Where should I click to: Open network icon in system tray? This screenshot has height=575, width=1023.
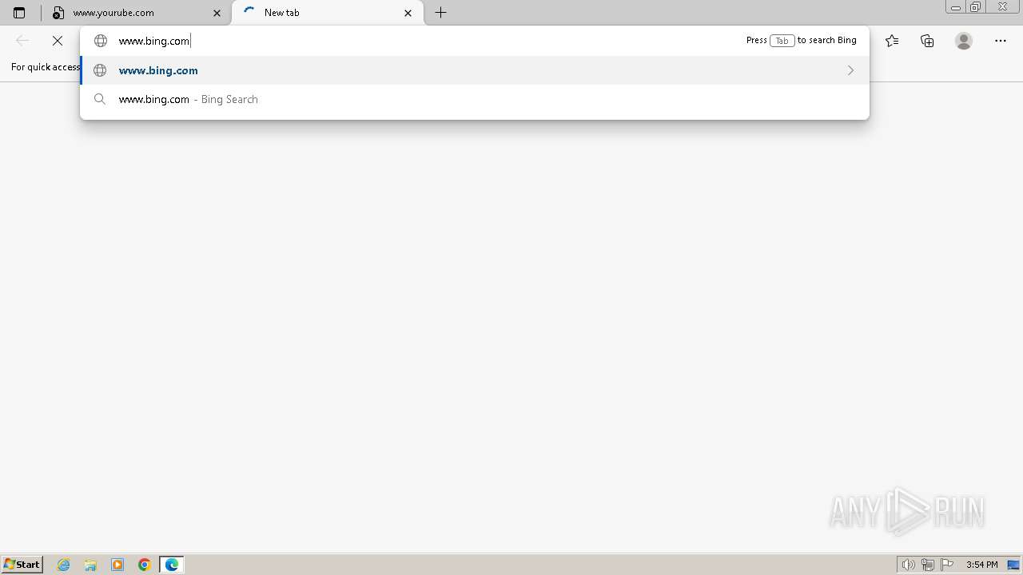[928, 565]
